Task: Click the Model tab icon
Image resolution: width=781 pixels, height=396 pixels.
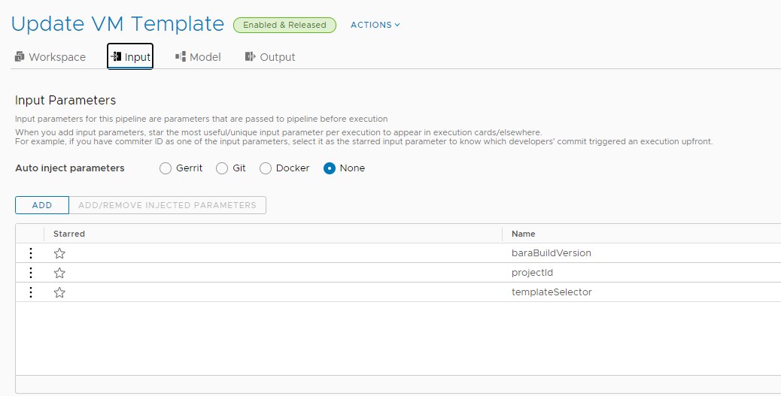Action: click(x=181, y=56)
